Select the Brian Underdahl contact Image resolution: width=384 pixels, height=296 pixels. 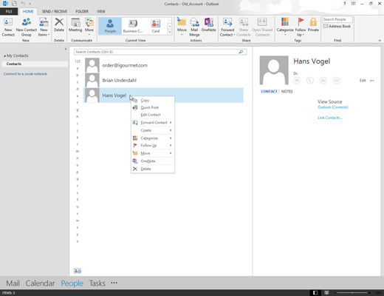163,80
